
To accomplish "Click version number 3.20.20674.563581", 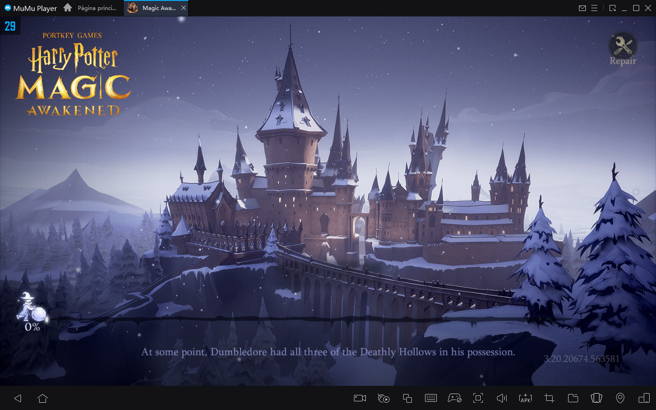I will coord(582,358).
